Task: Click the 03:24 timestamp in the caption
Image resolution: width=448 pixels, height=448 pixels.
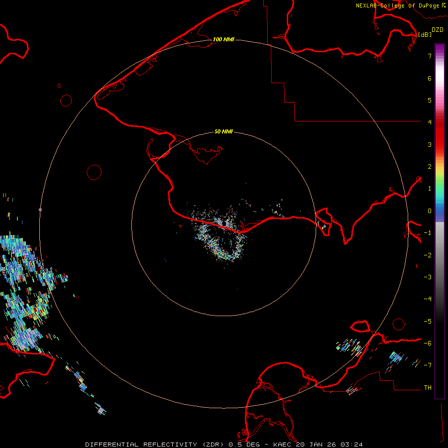Action: pyautogui.click(x=352, y=445)
